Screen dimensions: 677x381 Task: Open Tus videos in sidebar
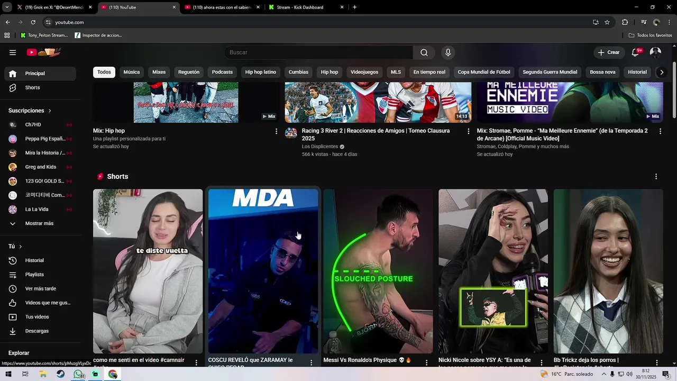tap(40, 317)
